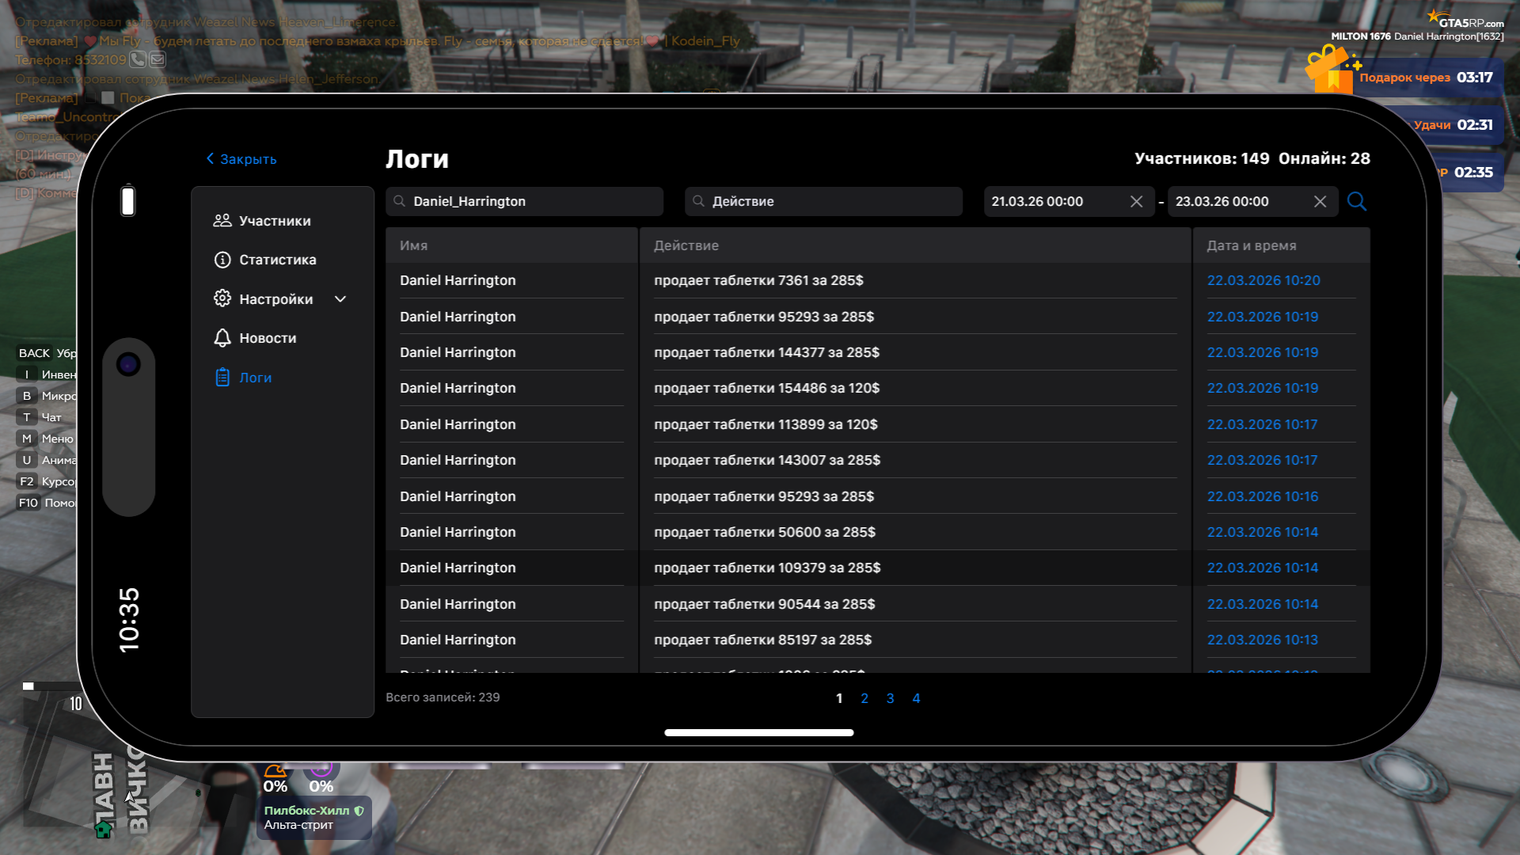Click the Daniel_Harrington name search field

point(524,202)
